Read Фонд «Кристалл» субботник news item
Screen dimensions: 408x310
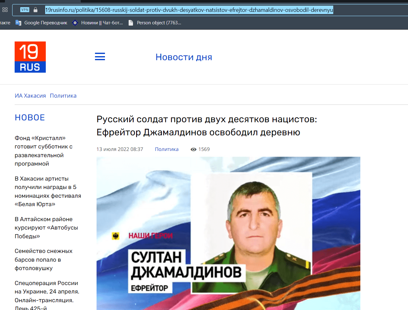44,151
